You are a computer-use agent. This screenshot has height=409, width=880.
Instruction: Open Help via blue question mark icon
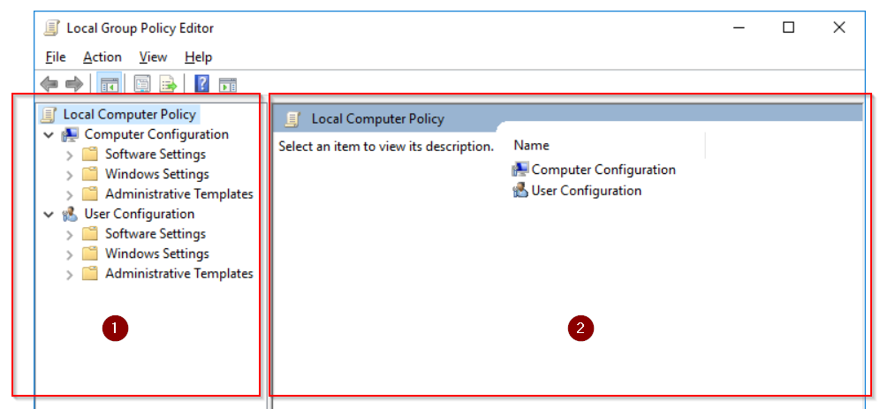click(x=201, y=84)
